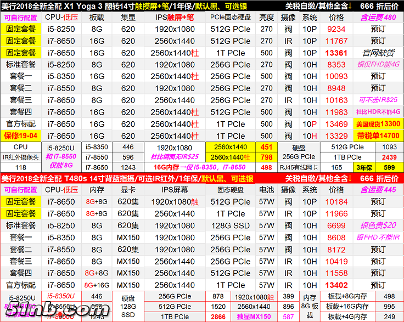404x322 pixels.
Task: Click the 3年保 warranty option cell
Action: 363,168
